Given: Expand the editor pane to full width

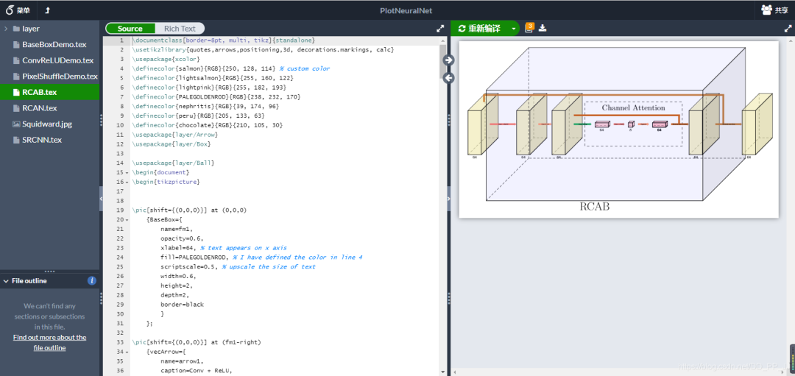Looking at the screenshot, I should pyautogui.click(x=440, y=29).
